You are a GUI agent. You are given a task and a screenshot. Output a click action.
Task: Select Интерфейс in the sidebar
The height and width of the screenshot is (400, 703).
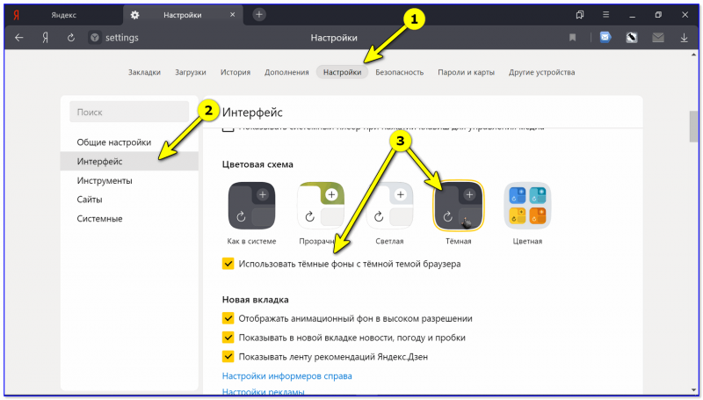[129, 162]
